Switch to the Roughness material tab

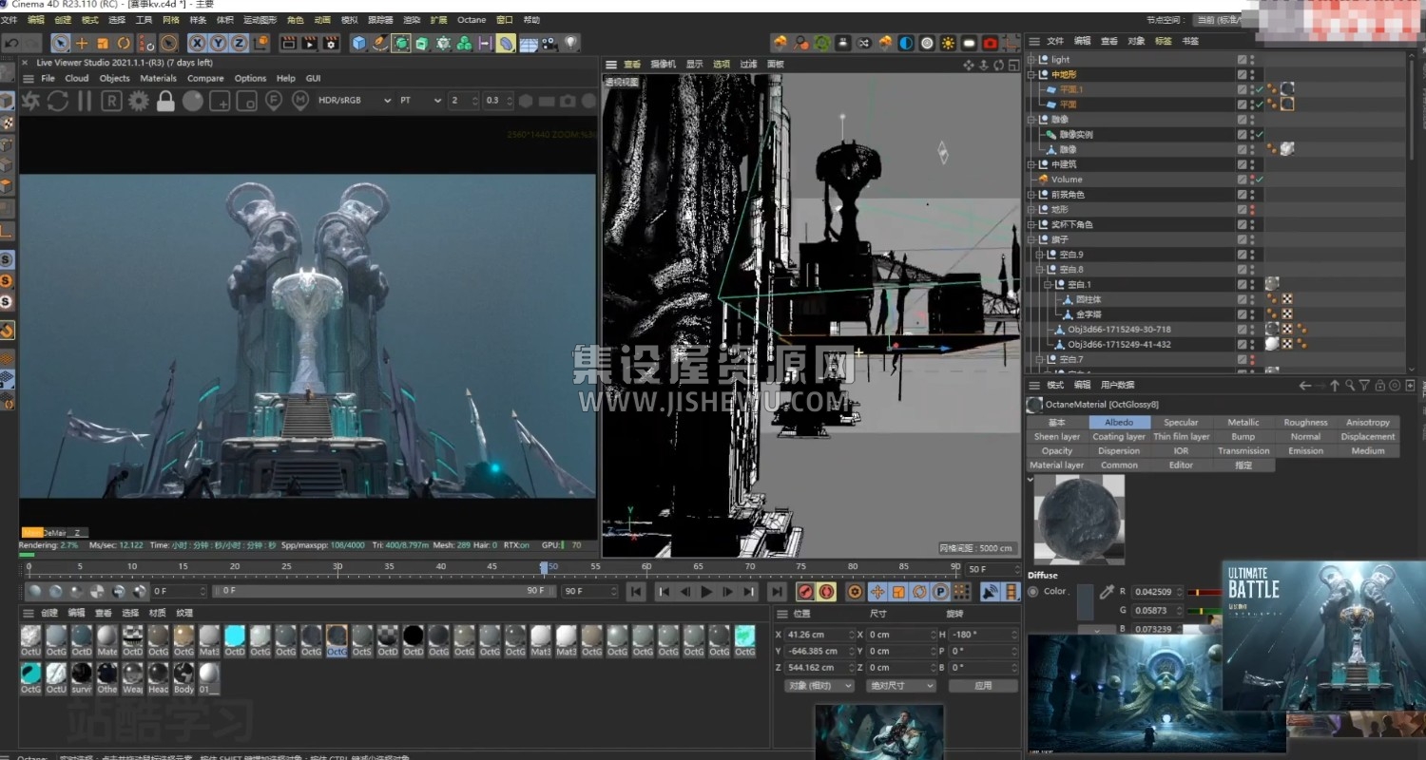[1305, 423]
